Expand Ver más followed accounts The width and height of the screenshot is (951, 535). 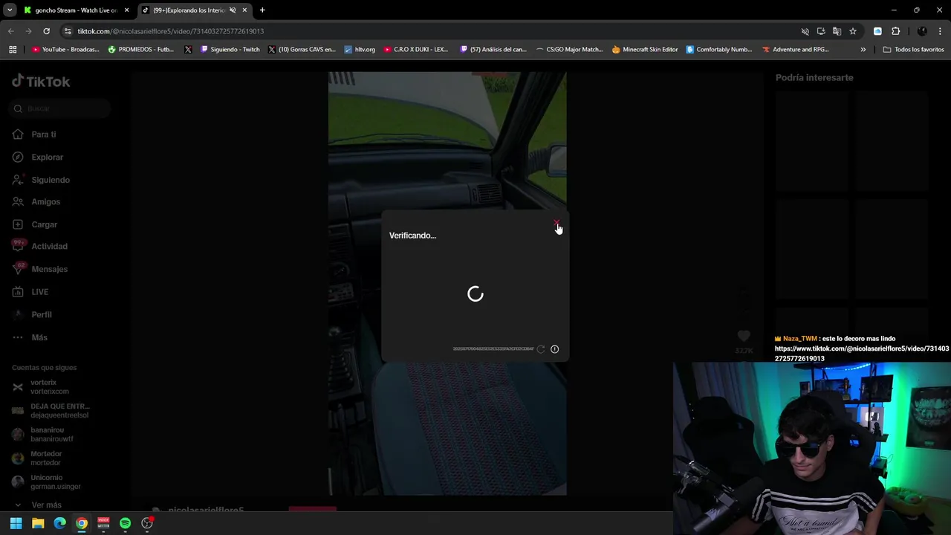tap(46, 505)
